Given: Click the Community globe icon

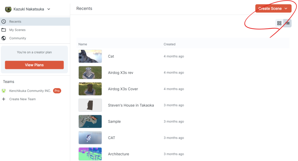Looking at the screenshot, I should pos(3,38).
